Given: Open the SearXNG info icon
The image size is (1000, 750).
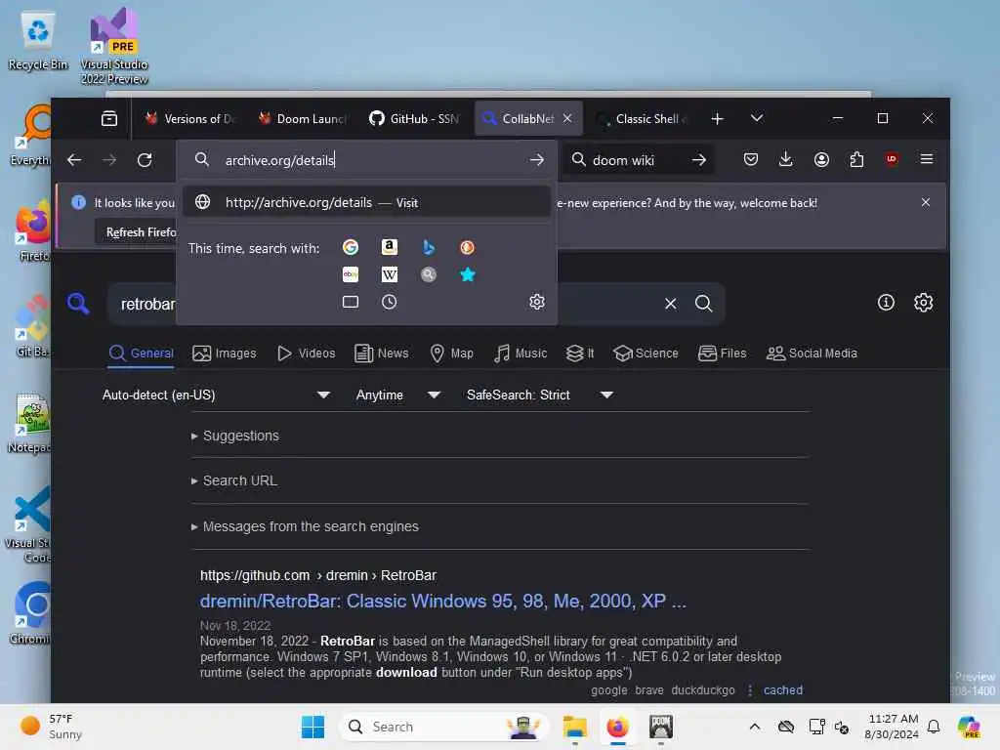Looking at the screenshot, I should [886, 303].
